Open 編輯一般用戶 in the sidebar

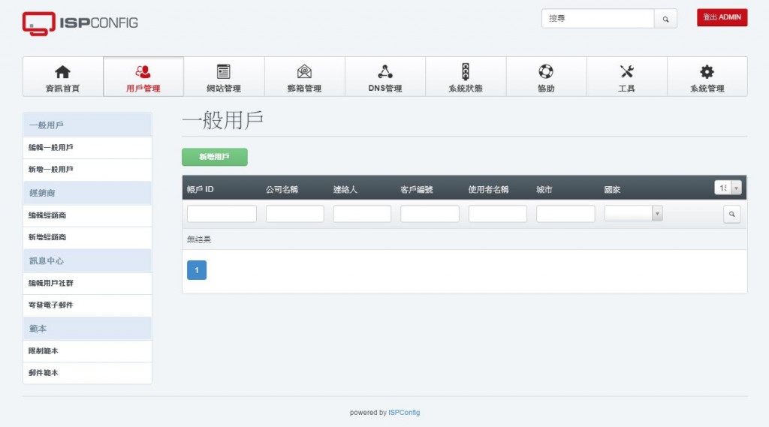click(x=87, y=148)
